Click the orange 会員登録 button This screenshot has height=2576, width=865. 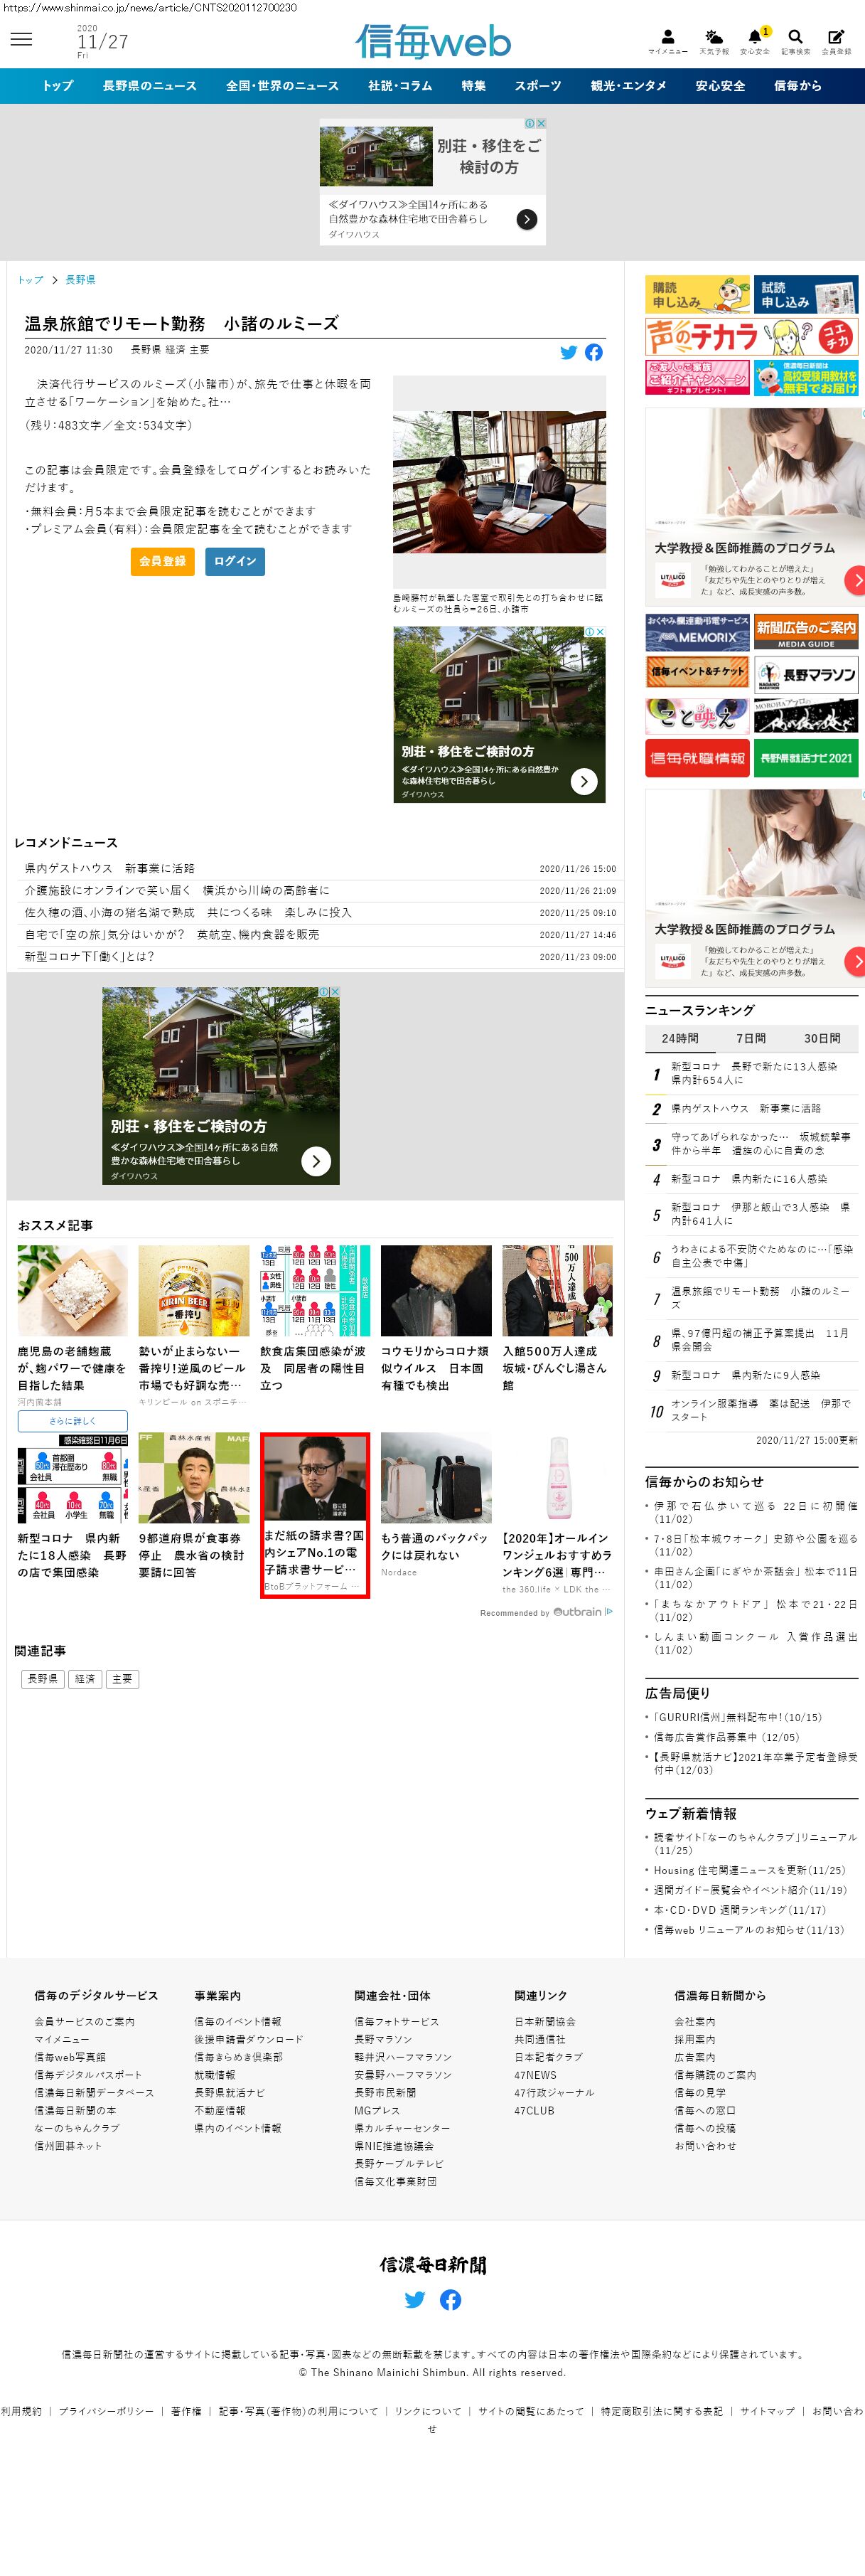tap(162, 561)
